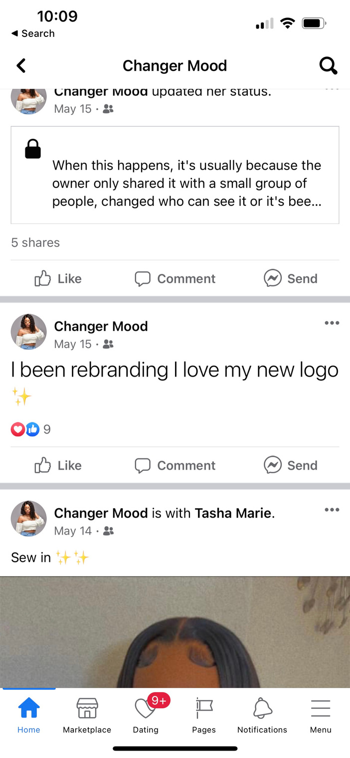Comment on the rebranding post

pyautogui.click(x=175, y=465)
